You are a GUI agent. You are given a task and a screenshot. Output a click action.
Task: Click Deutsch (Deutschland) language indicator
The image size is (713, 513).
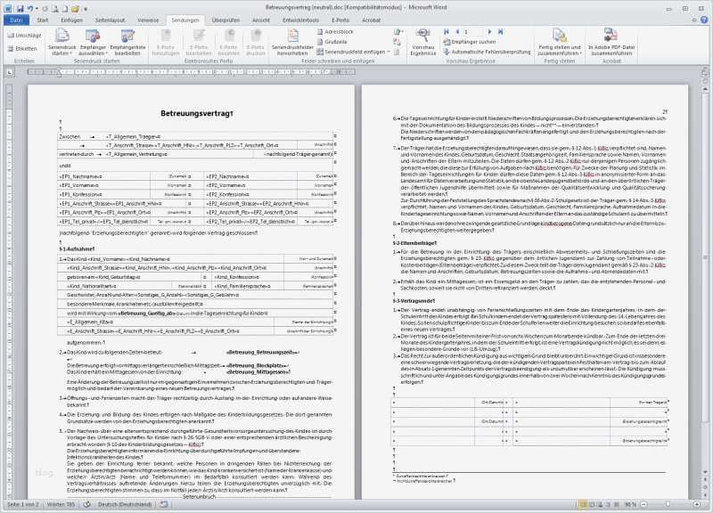click(x=125, y=504)
